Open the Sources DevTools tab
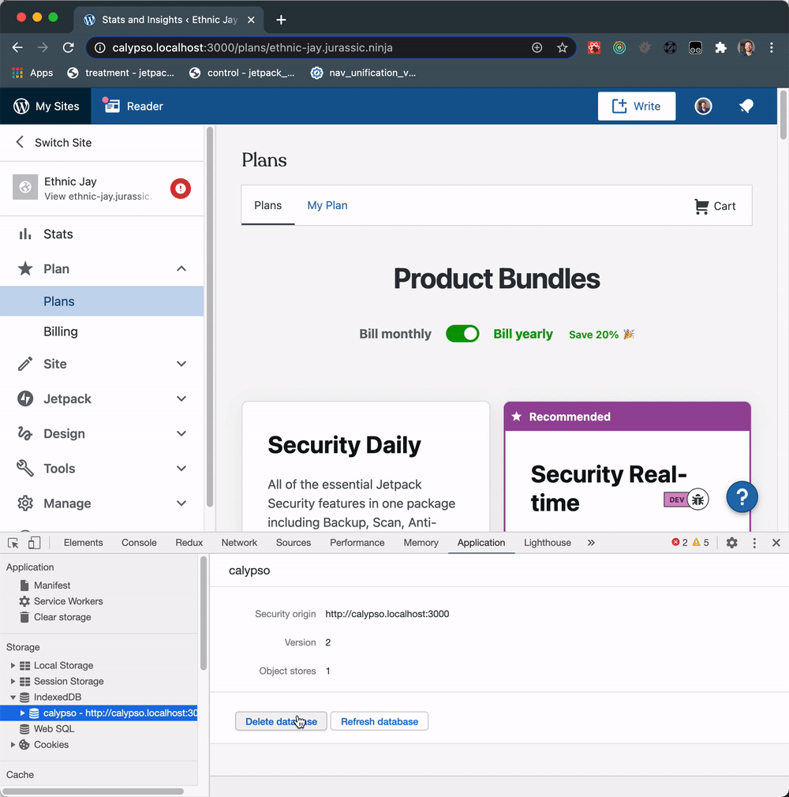This screenshot has height=797, width=789. [x=294, y=543]
